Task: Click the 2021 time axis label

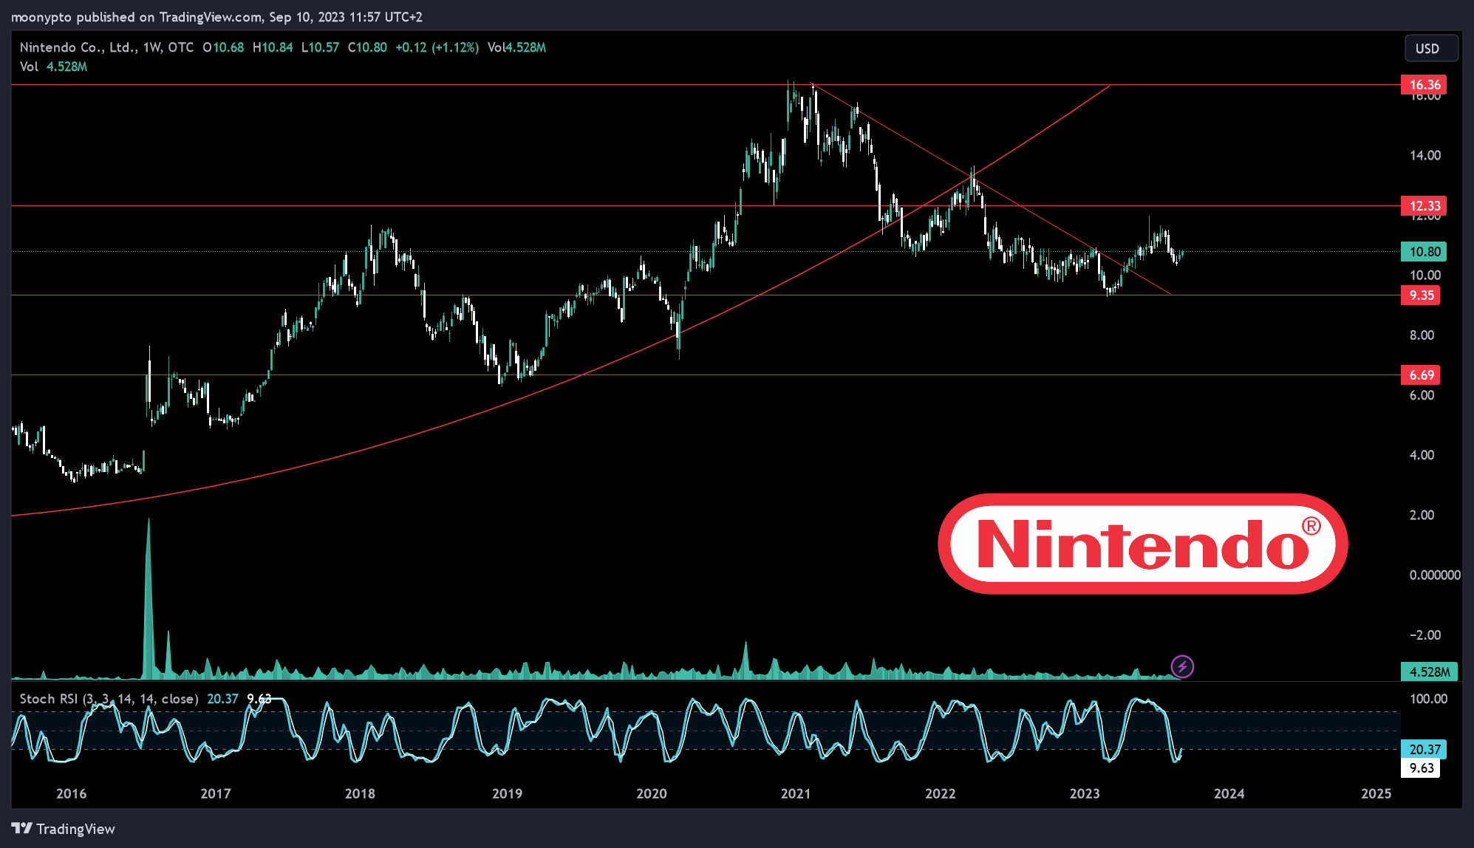Action: pyautogui.click(x=796, y=793)
